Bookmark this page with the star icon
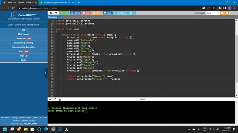238x133 pixels. (213, 8)
